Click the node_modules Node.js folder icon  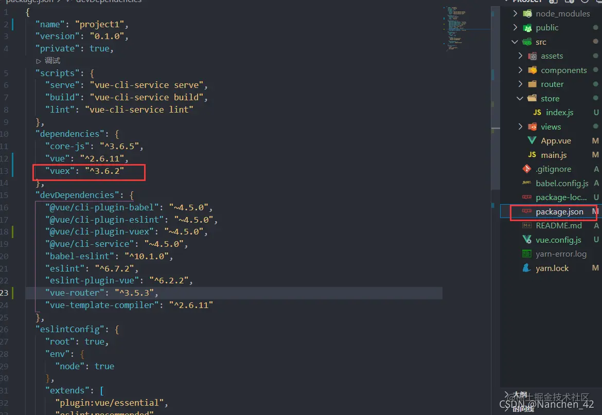[x=527, y=14]
